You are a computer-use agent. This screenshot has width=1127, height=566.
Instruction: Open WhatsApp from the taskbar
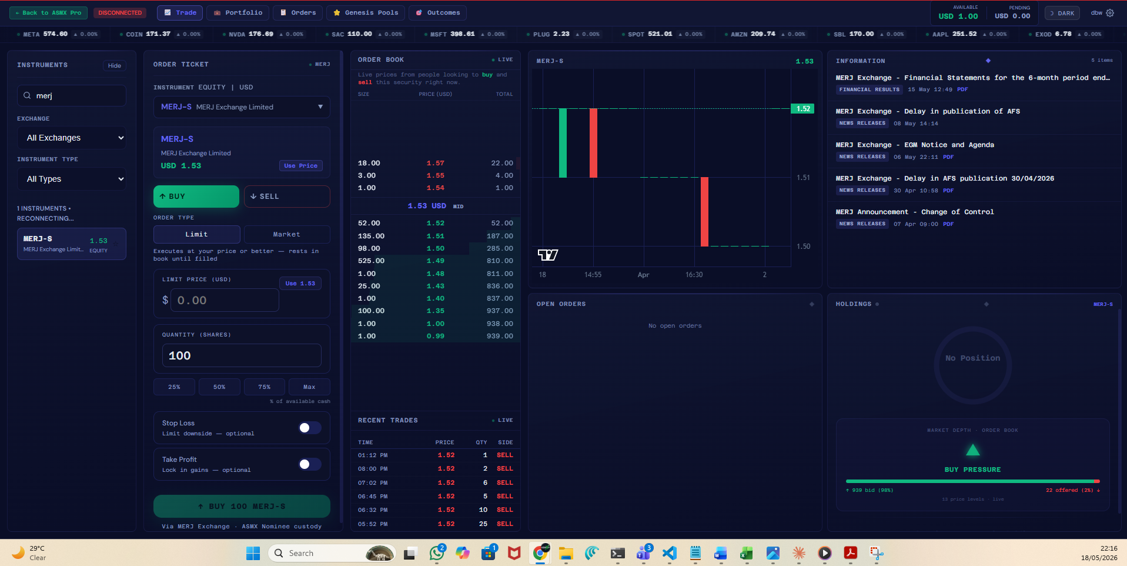point(437,553)
